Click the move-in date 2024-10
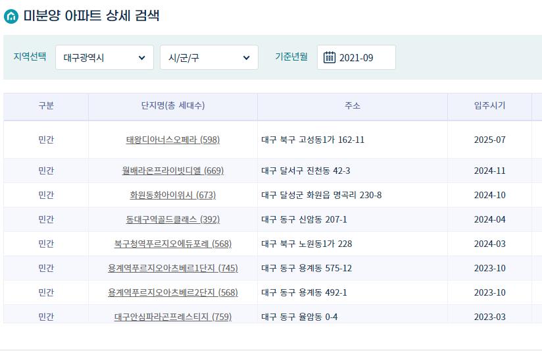 [489, 195]
